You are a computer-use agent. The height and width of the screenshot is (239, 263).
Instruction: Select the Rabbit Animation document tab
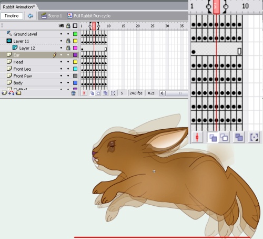pos(18,7)
